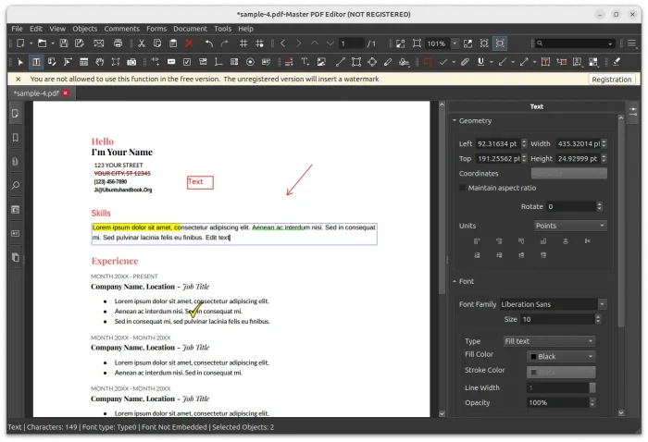This screenshot has width=648, height=442.
Task: Select the Edit Text tool
Action: [36, 62]
